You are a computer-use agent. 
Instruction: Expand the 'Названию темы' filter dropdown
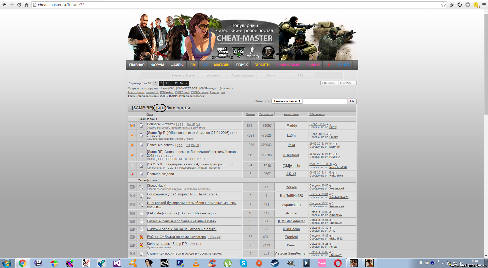coord(287,101)
